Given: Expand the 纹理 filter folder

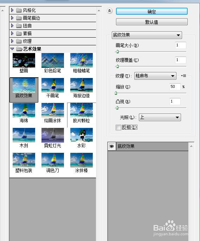Looking at the screenshot, I should pos(12,41).
